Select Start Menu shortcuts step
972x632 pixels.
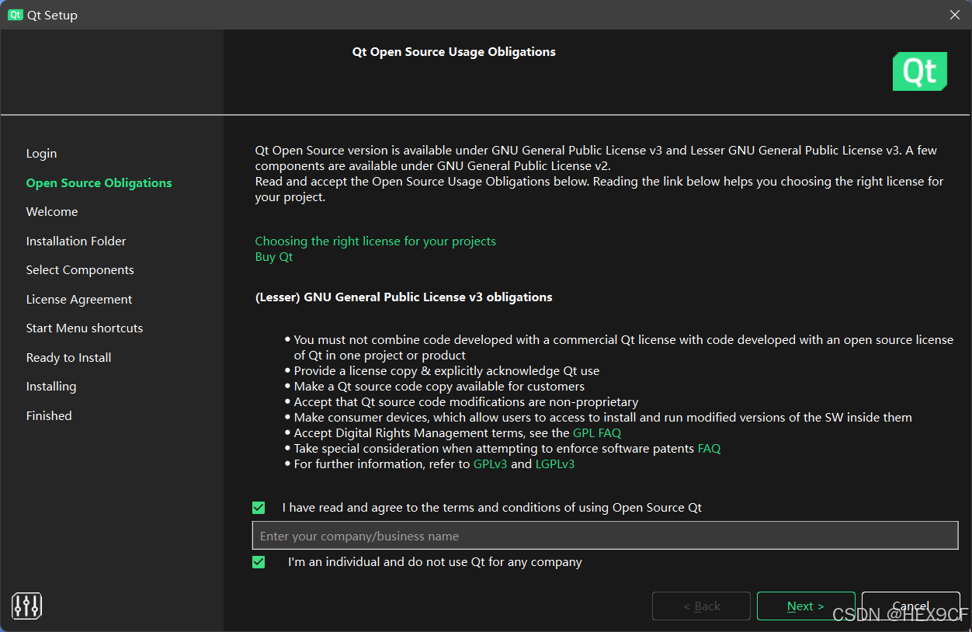(85, 328)
